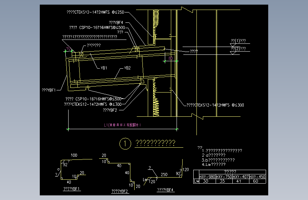The image size is (308, 200).
Task: Click the CTEKS12-14?2HWFS @≤250 annotation
Action: pos(96,12)
